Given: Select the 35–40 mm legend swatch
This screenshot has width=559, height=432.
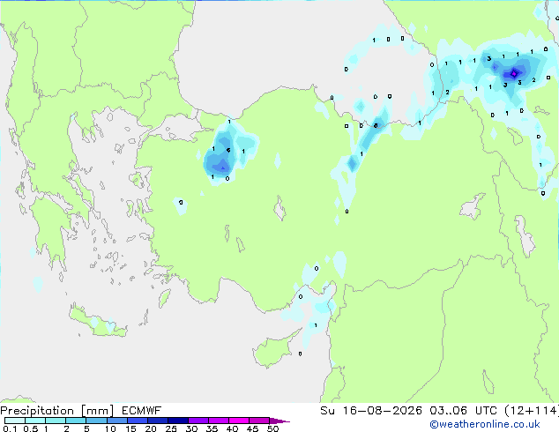Looking at the screenshot, I should click(x=219, y=421).
